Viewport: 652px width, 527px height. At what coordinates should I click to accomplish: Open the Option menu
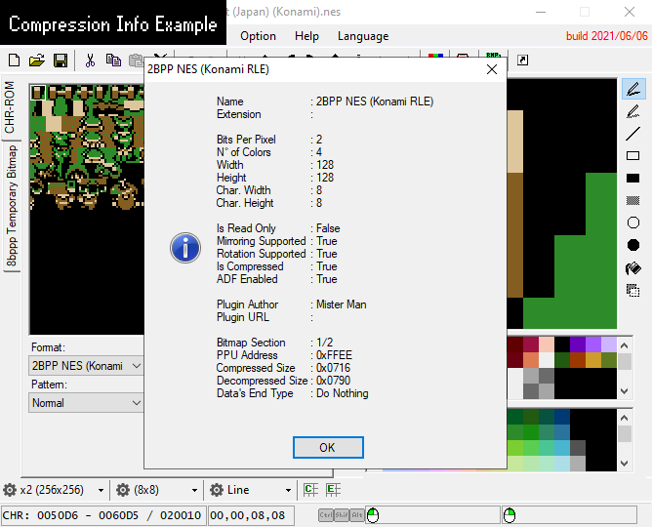tap(259, 36)
